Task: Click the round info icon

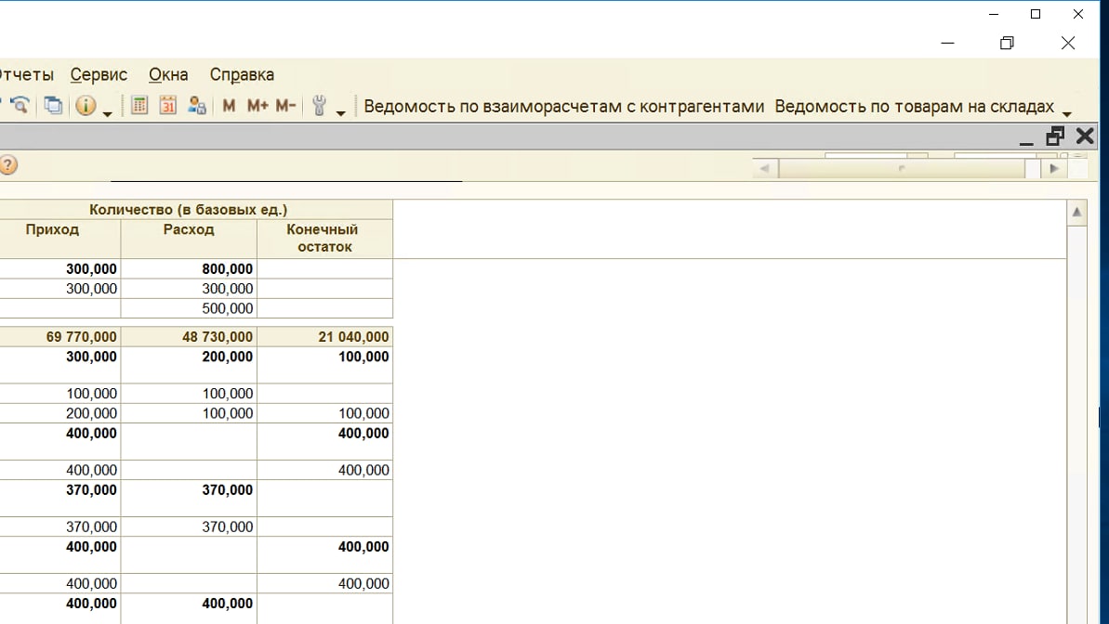Action: (x=86, y=106)
